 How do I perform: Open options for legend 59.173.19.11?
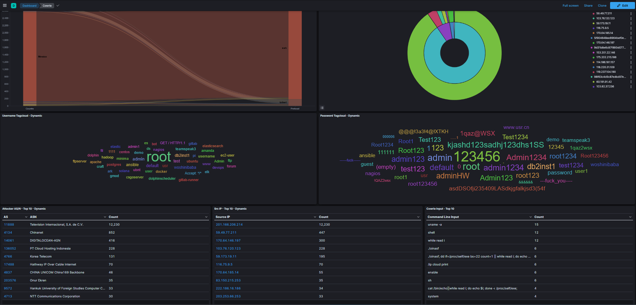click(631, 23)
